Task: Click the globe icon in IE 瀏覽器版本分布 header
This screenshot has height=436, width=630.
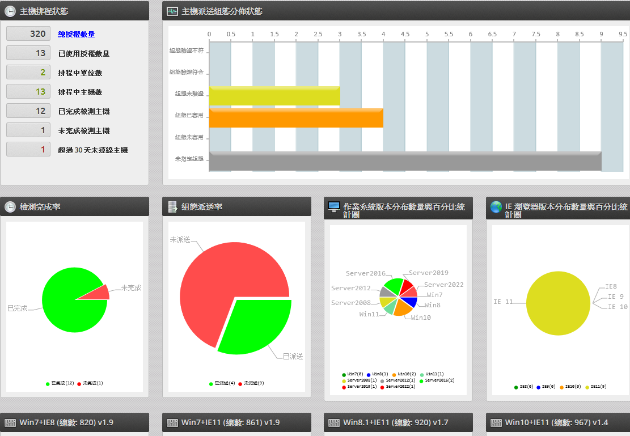Action: click(496, 207)
